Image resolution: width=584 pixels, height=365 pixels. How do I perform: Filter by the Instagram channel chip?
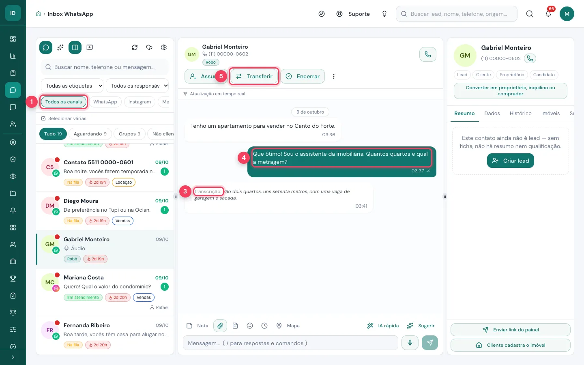pyautogui.click(x=140, y=102)
